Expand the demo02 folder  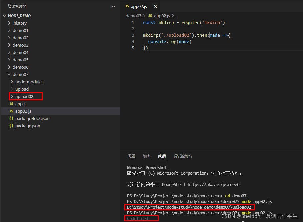(9, 38)
